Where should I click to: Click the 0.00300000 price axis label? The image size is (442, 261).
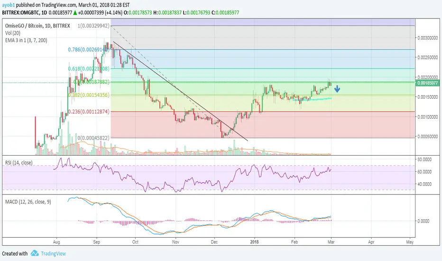click(428, 38)
